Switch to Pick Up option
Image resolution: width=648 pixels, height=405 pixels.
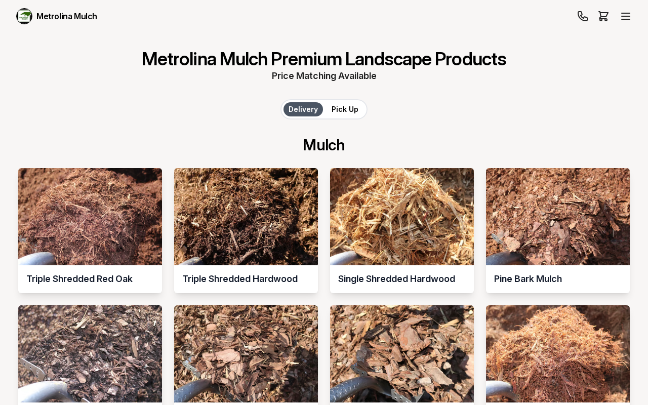point(345,109)
